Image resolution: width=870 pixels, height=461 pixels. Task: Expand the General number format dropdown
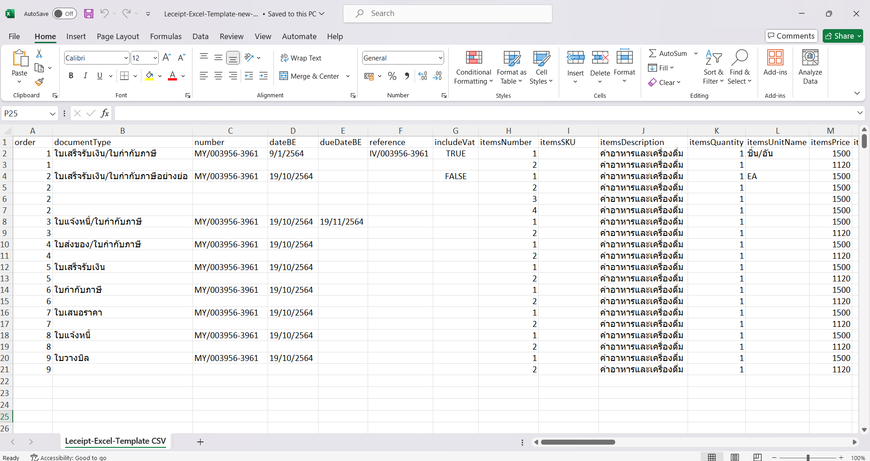click(440, 58)
